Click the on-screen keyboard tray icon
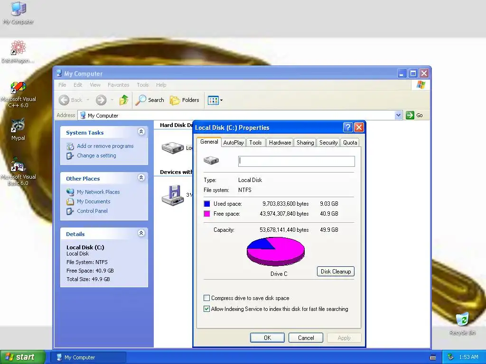This screenshot has height=364, width=486. pos(433,357)
